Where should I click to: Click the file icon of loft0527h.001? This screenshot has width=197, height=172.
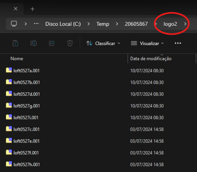click(x=9, y=164)
